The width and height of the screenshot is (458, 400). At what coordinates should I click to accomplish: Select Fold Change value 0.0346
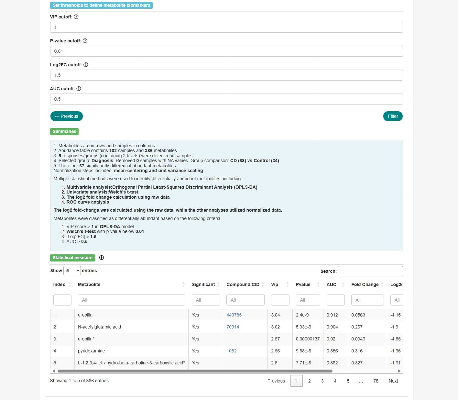[367, 339]
